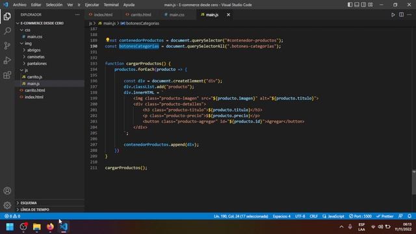Open the Terminal menu
This screenshot has height=234, width=416.
(111, 5)
